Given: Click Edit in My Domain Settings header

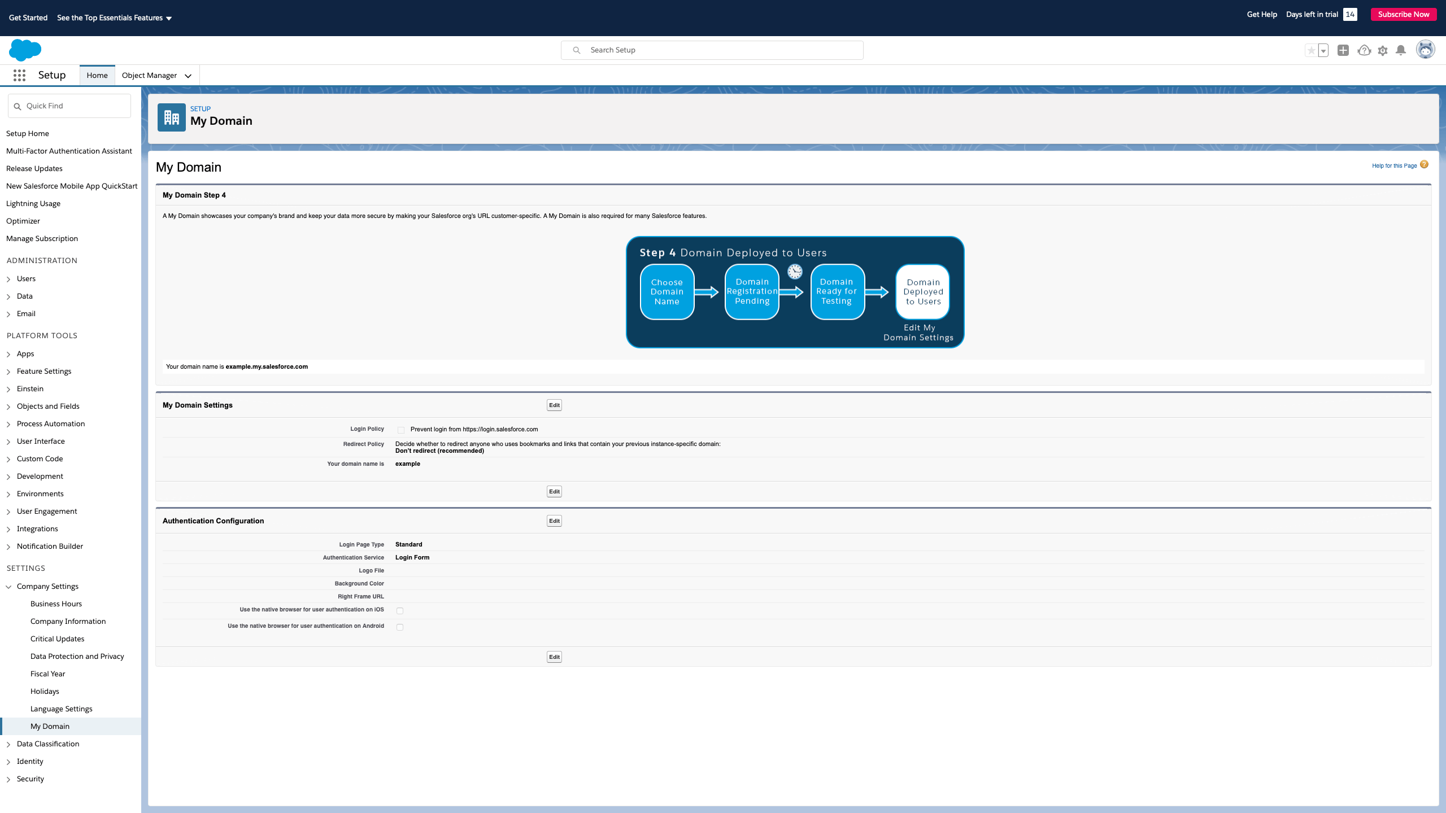Looking at the screenshot, I should (554, 405).
